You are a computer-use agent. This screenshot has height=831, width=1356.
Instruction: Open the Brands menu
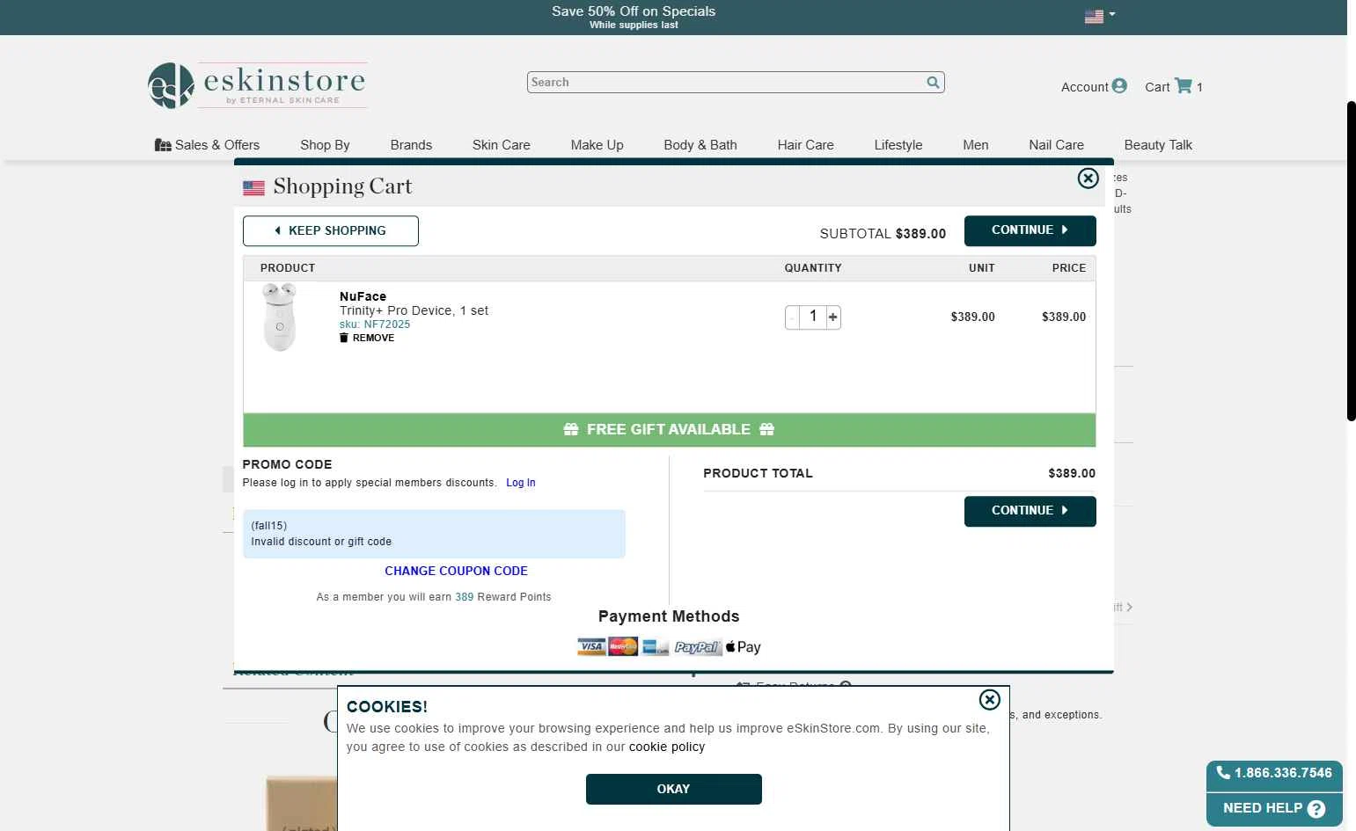point(411,145)
